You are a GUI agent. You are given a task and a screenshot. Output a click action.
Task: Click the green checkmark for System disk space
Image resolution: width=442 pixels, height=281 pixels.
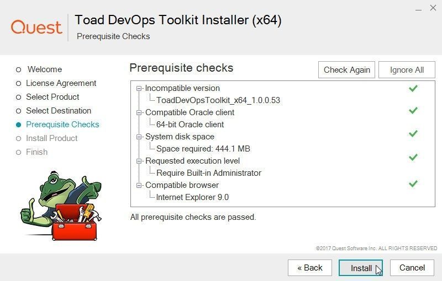[413, 133]
